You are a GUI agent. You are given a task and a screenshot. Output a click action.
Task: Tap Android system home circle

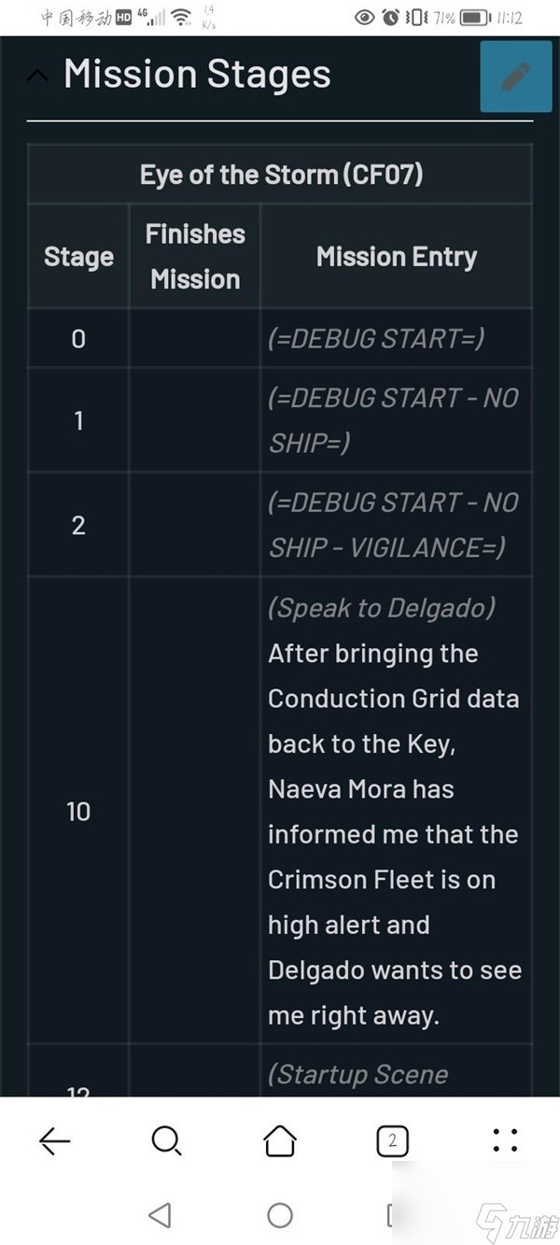point(280,1214)
